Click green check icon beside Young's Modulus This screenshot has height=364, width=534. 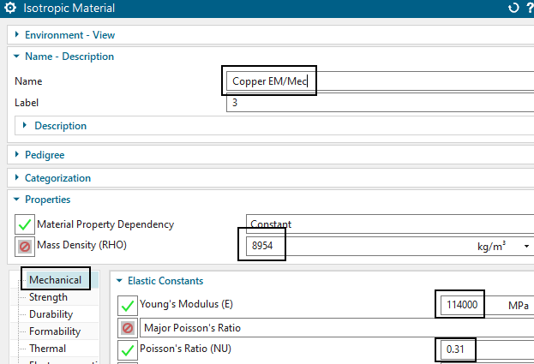pyautogui.click(x=128, y=305)
